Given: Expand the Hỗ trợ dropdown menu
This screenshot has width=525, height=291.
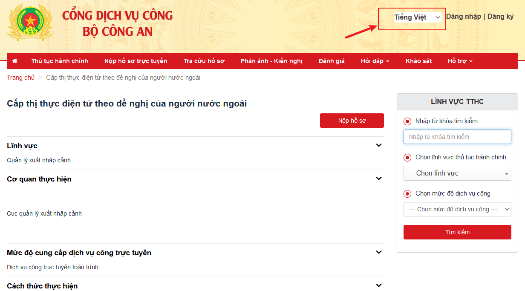Looking at the screenshot, I should point(460,61).
